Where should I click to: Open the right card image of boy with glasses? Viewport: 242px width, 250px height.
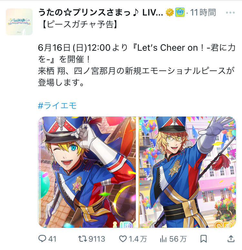(x=187, y=172)
